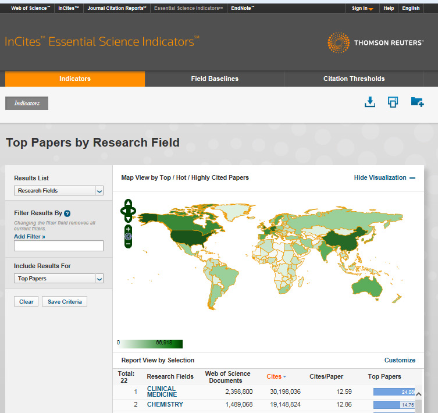Click the 30,198,036 cites value
438x413 pixels.
285,391
